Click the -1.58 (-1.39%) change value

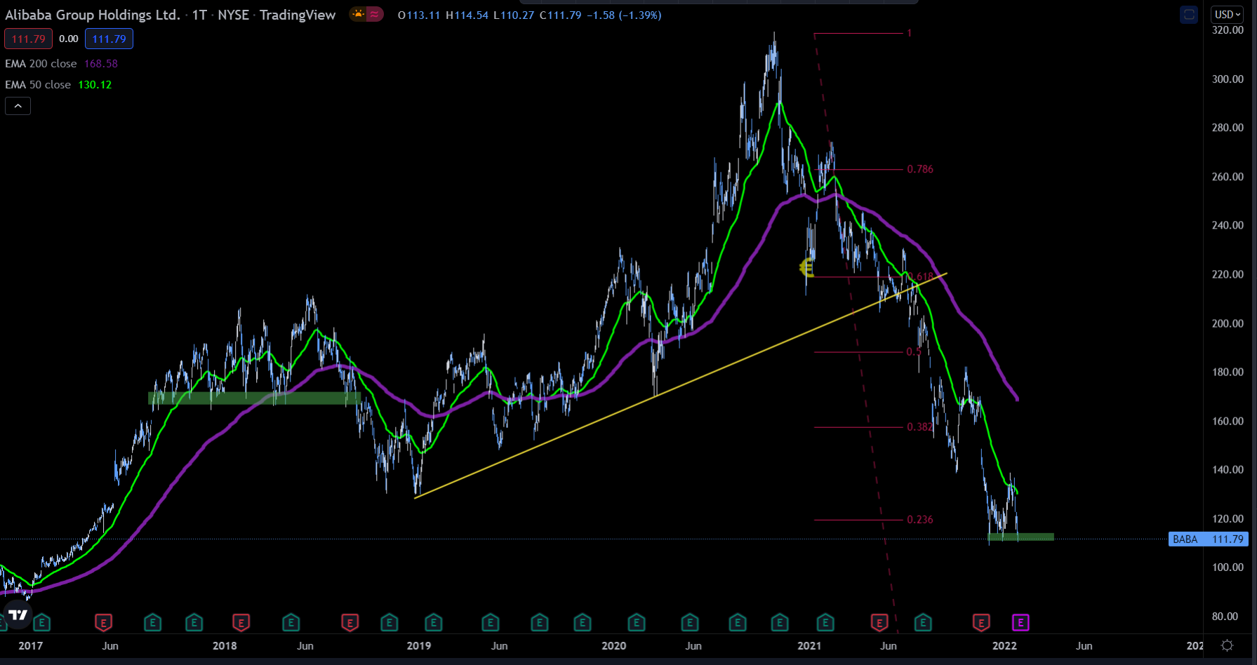pyautogui.click(x=624, y=15)
